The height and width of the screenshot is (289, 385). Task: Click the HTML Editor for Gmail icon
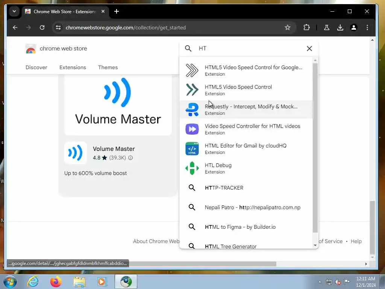pos(192,149)
